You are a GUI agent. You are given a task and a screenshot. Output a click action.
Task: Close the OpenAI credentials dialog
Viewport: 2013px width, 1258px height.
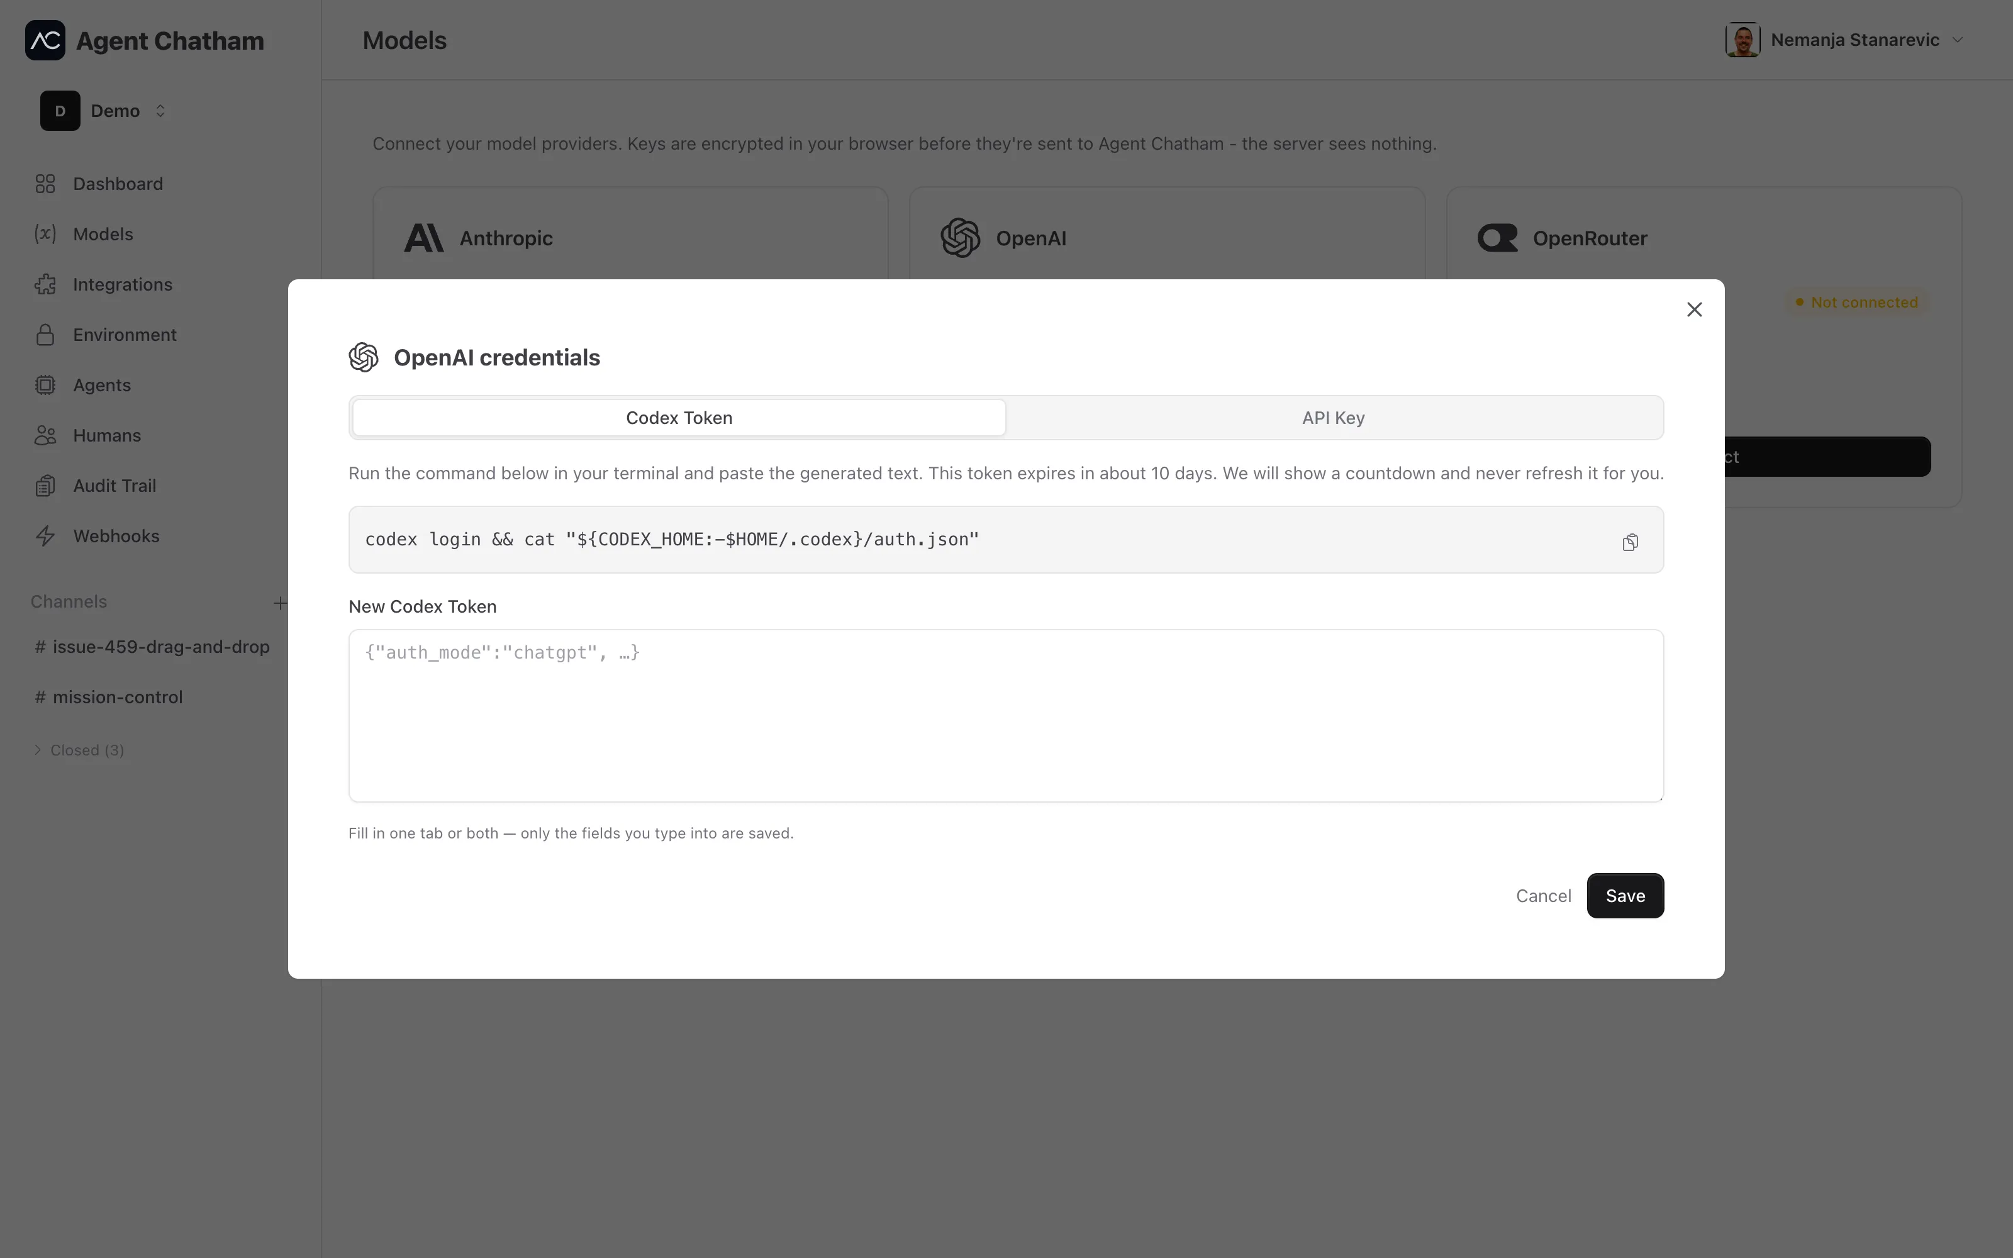(1695, 309)
